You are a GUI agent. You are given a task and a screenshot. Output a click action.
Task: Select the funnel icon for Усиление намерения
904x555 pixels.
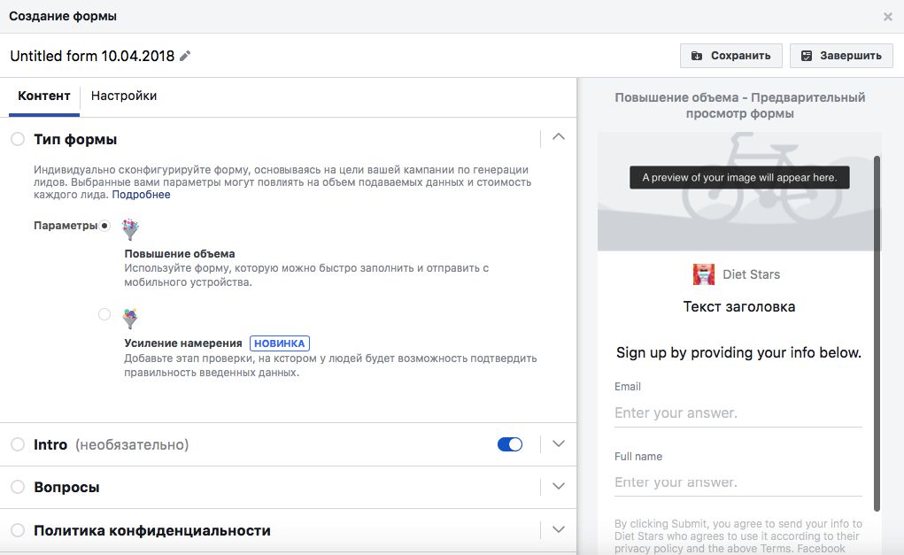click(x=130, y=318)
